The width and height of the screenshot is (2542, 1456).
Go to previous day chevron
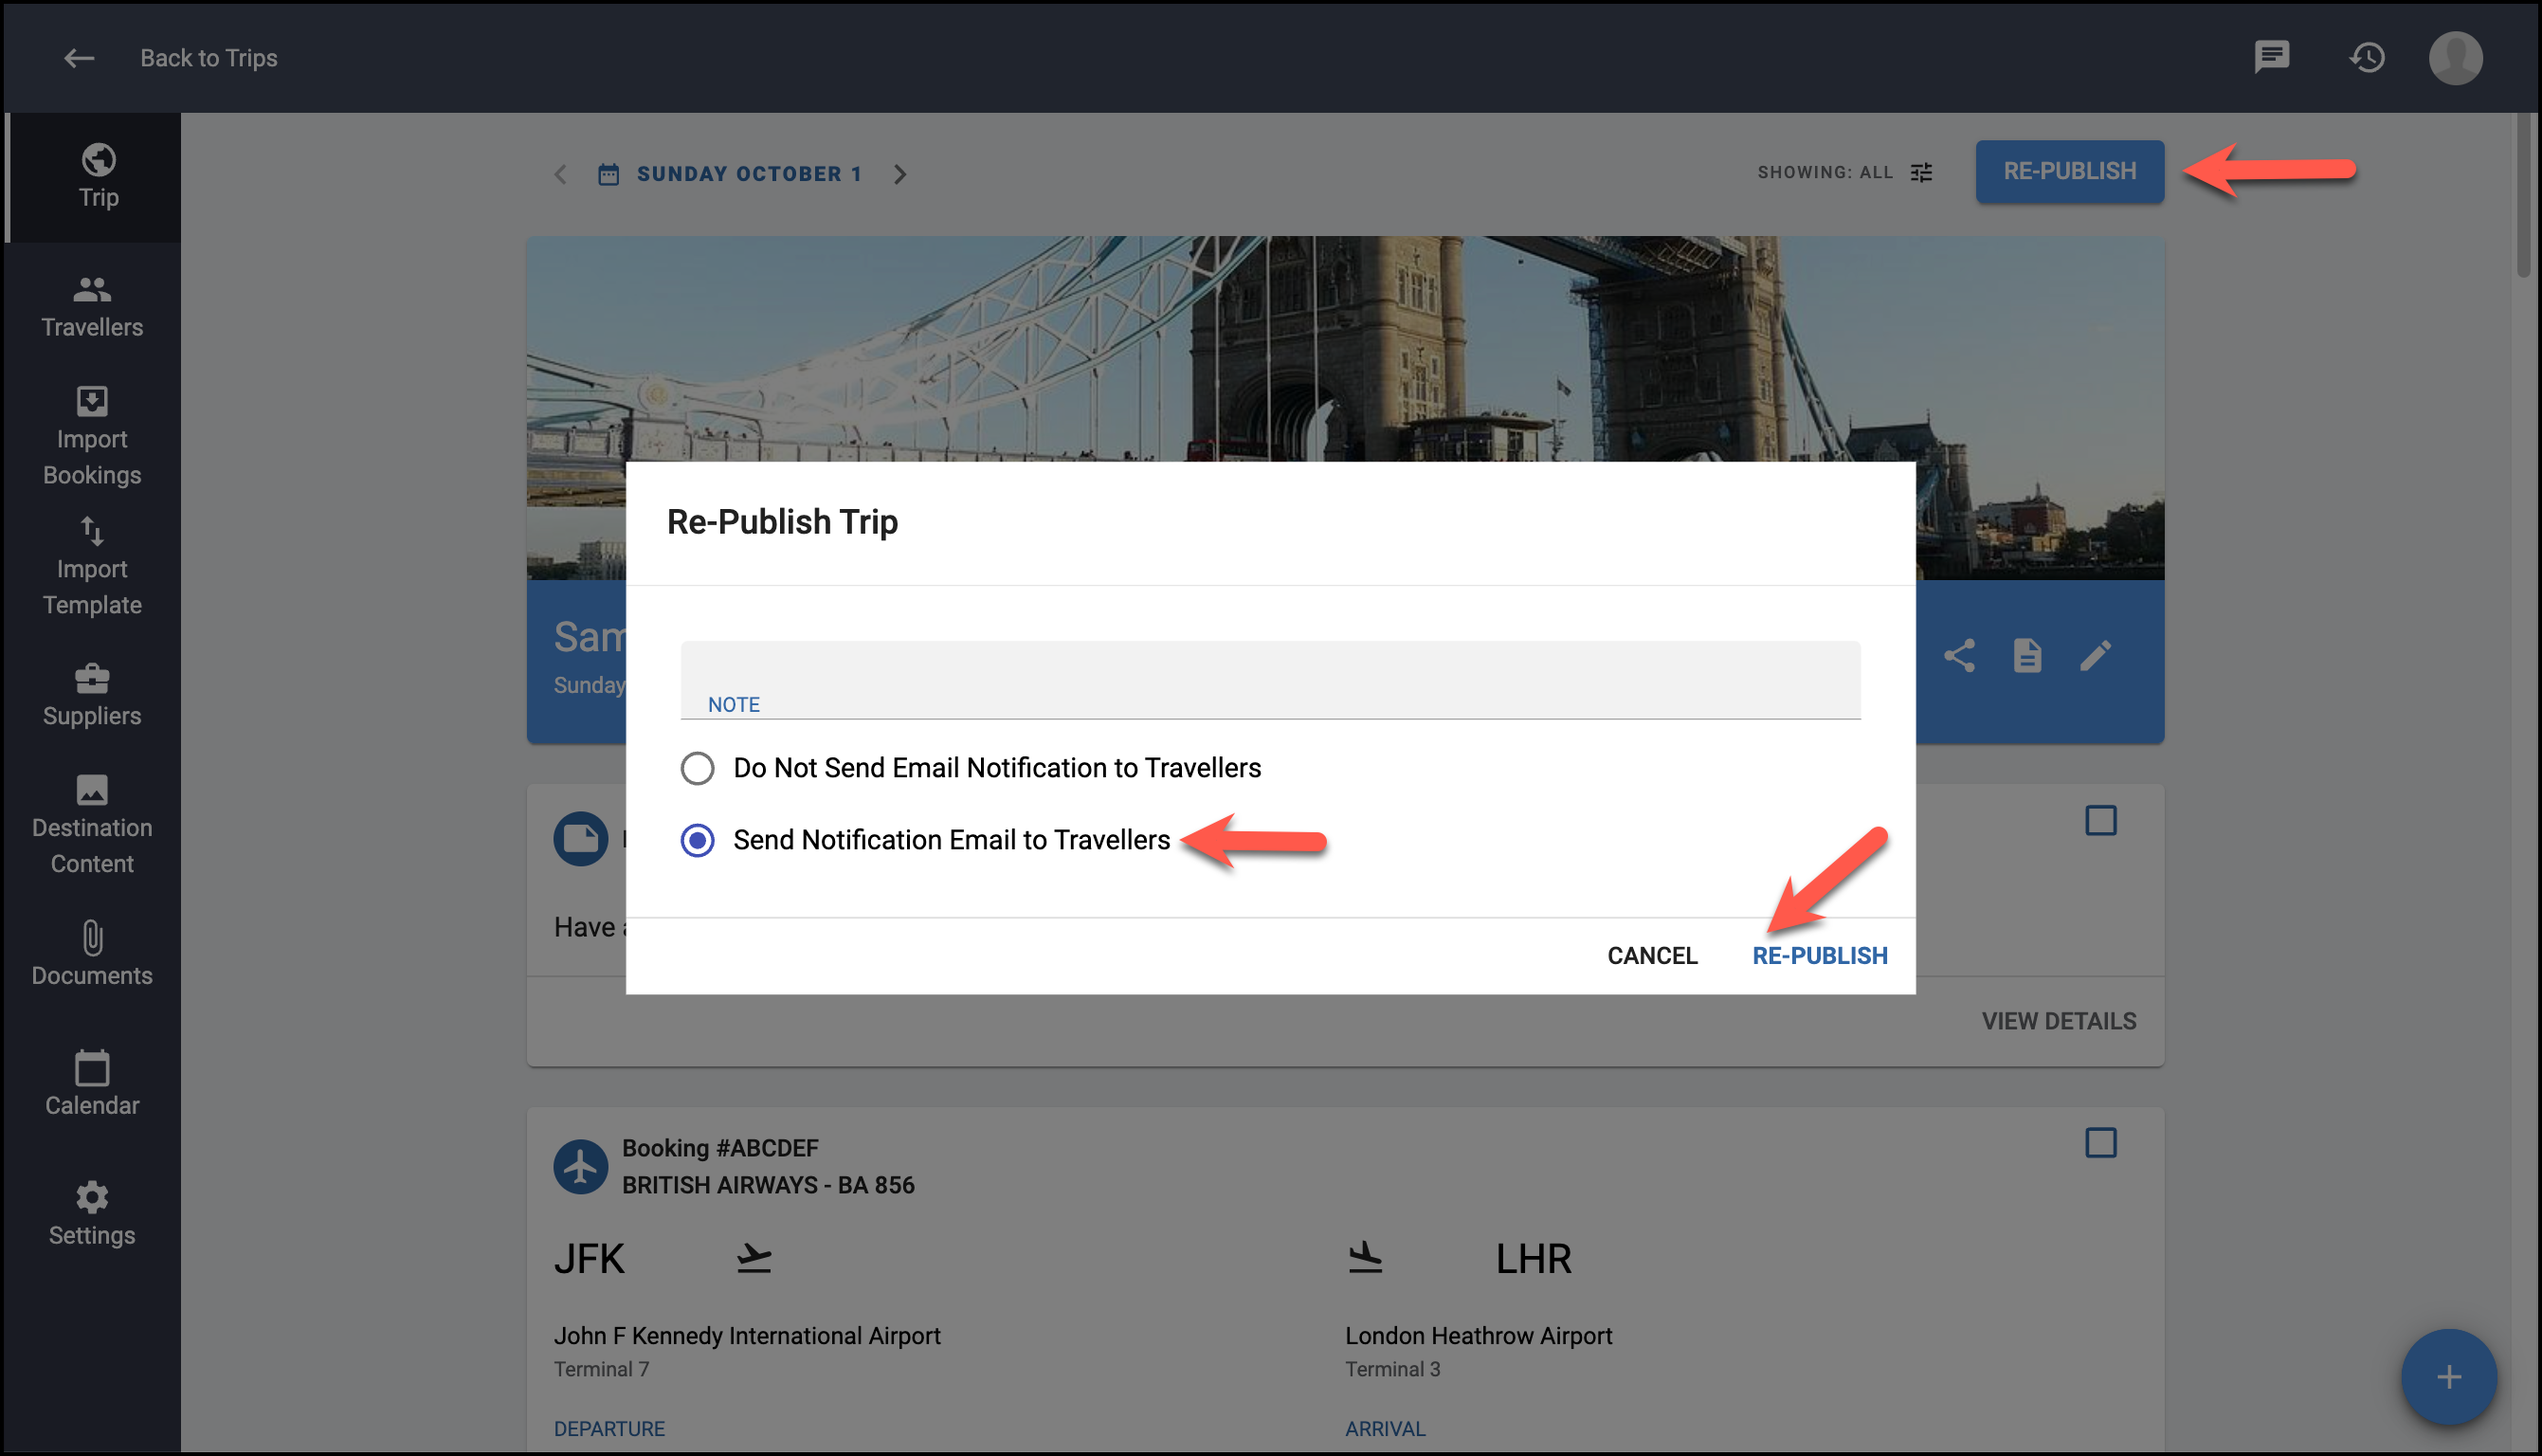click(x=561, y=174)
